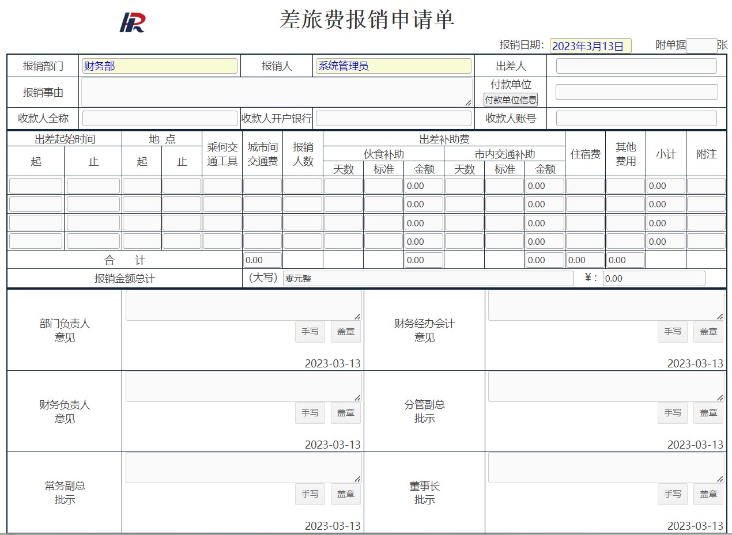Select the first row's 城市间交通费 box
Screen dimensions: 732x535
262,185
